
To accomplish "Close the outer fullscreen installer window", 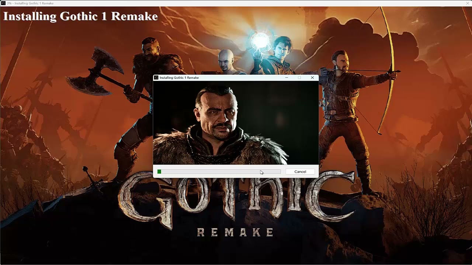I will coord(468,3).
